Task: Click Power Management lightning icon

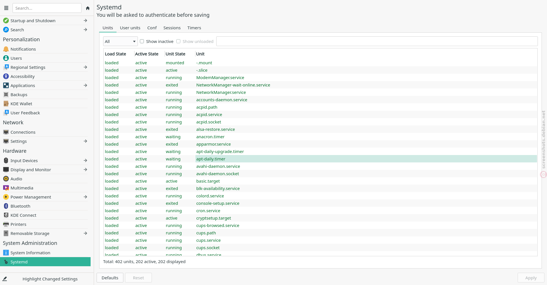Action: [6, 197]
